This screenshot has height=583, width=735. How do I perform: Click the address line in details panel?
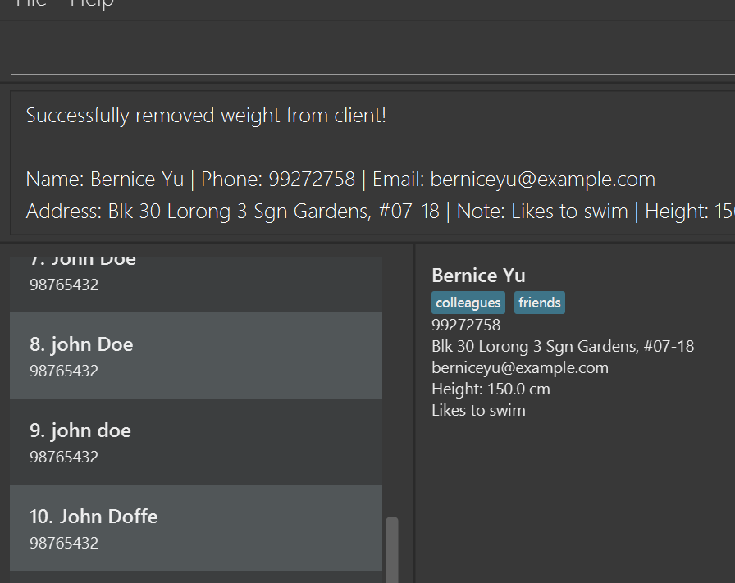pos(562,346)
